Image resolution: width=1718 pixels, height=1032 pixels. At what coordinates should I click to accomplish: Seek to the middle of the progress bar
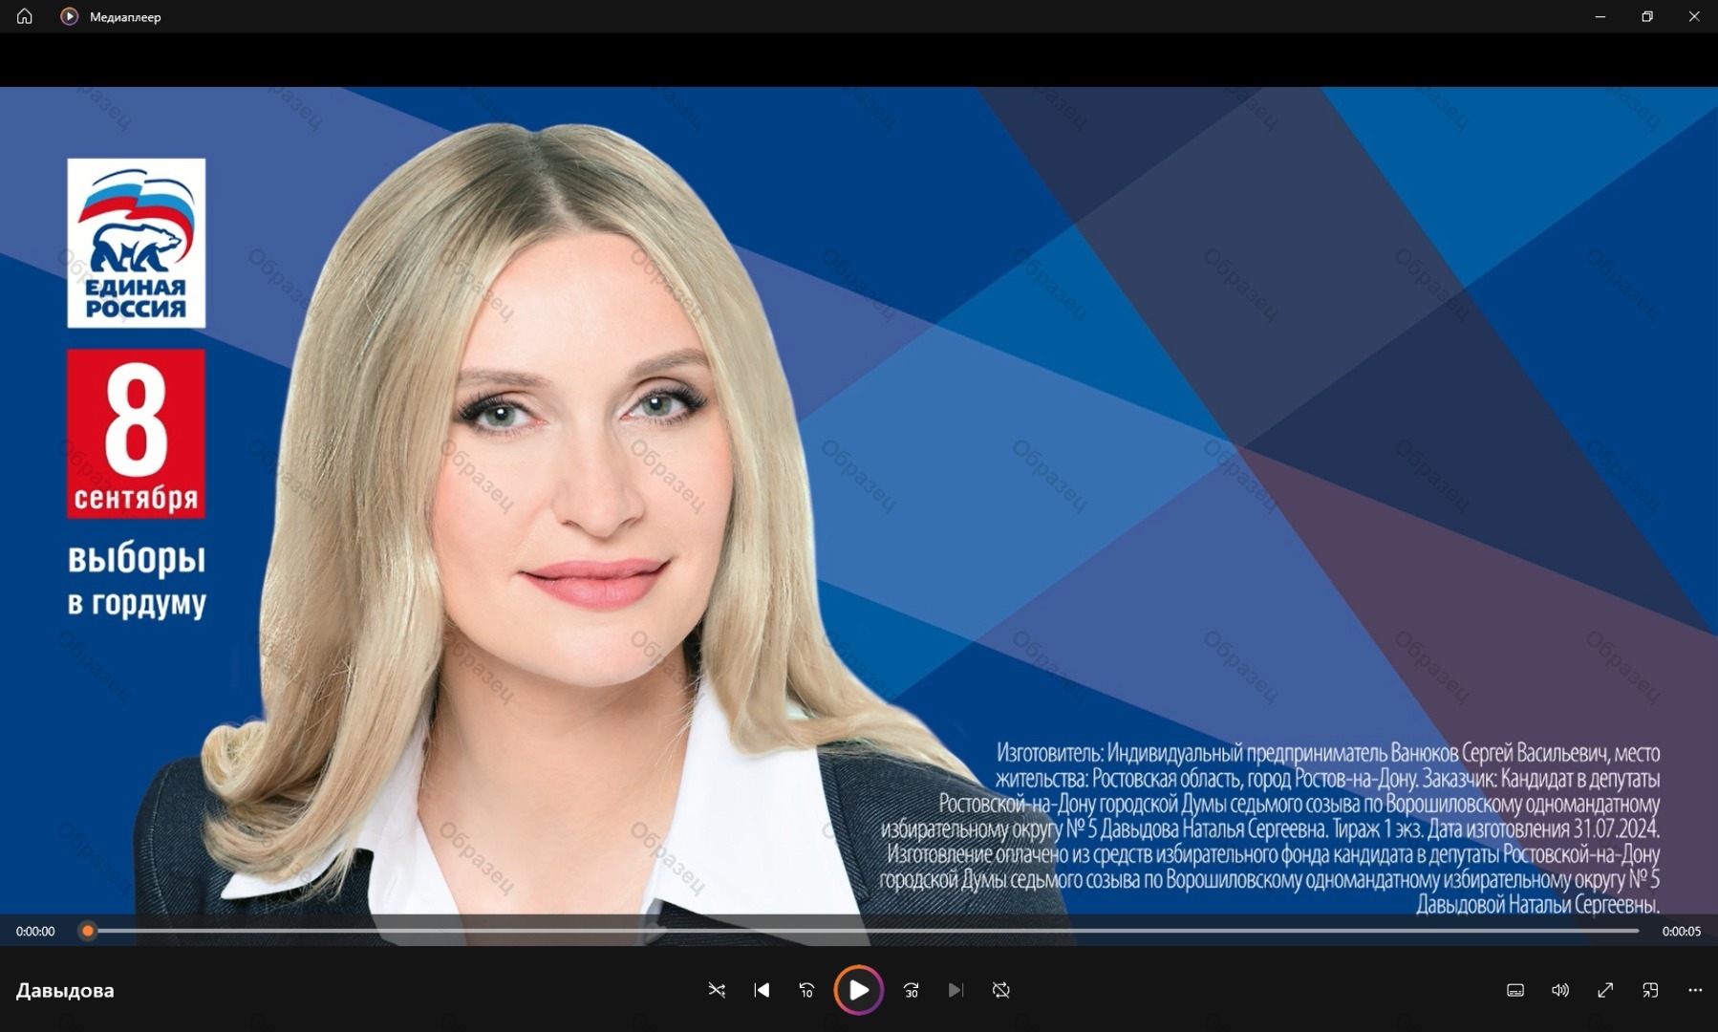(x=864, y=931)
